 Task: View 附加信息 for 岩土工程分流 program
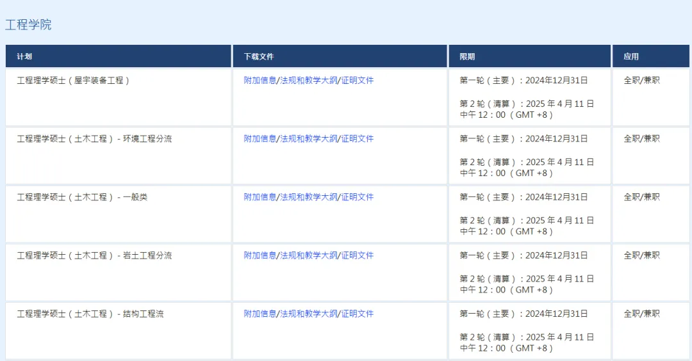pyautogui.click(x=260, y=255)
